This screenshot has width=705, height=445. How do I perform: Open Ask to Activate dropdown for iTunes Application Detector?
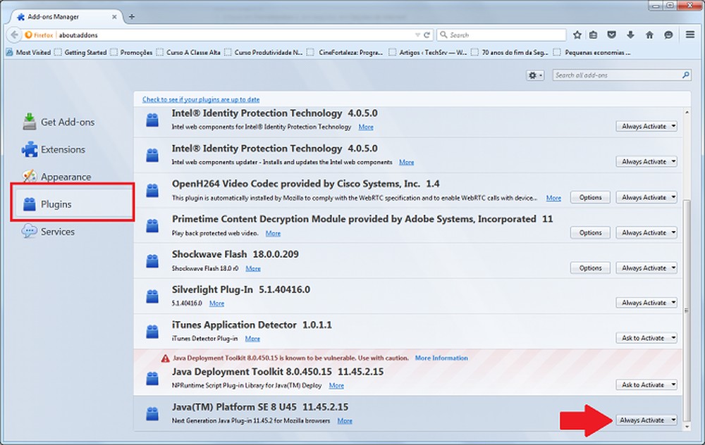point(646,337)
